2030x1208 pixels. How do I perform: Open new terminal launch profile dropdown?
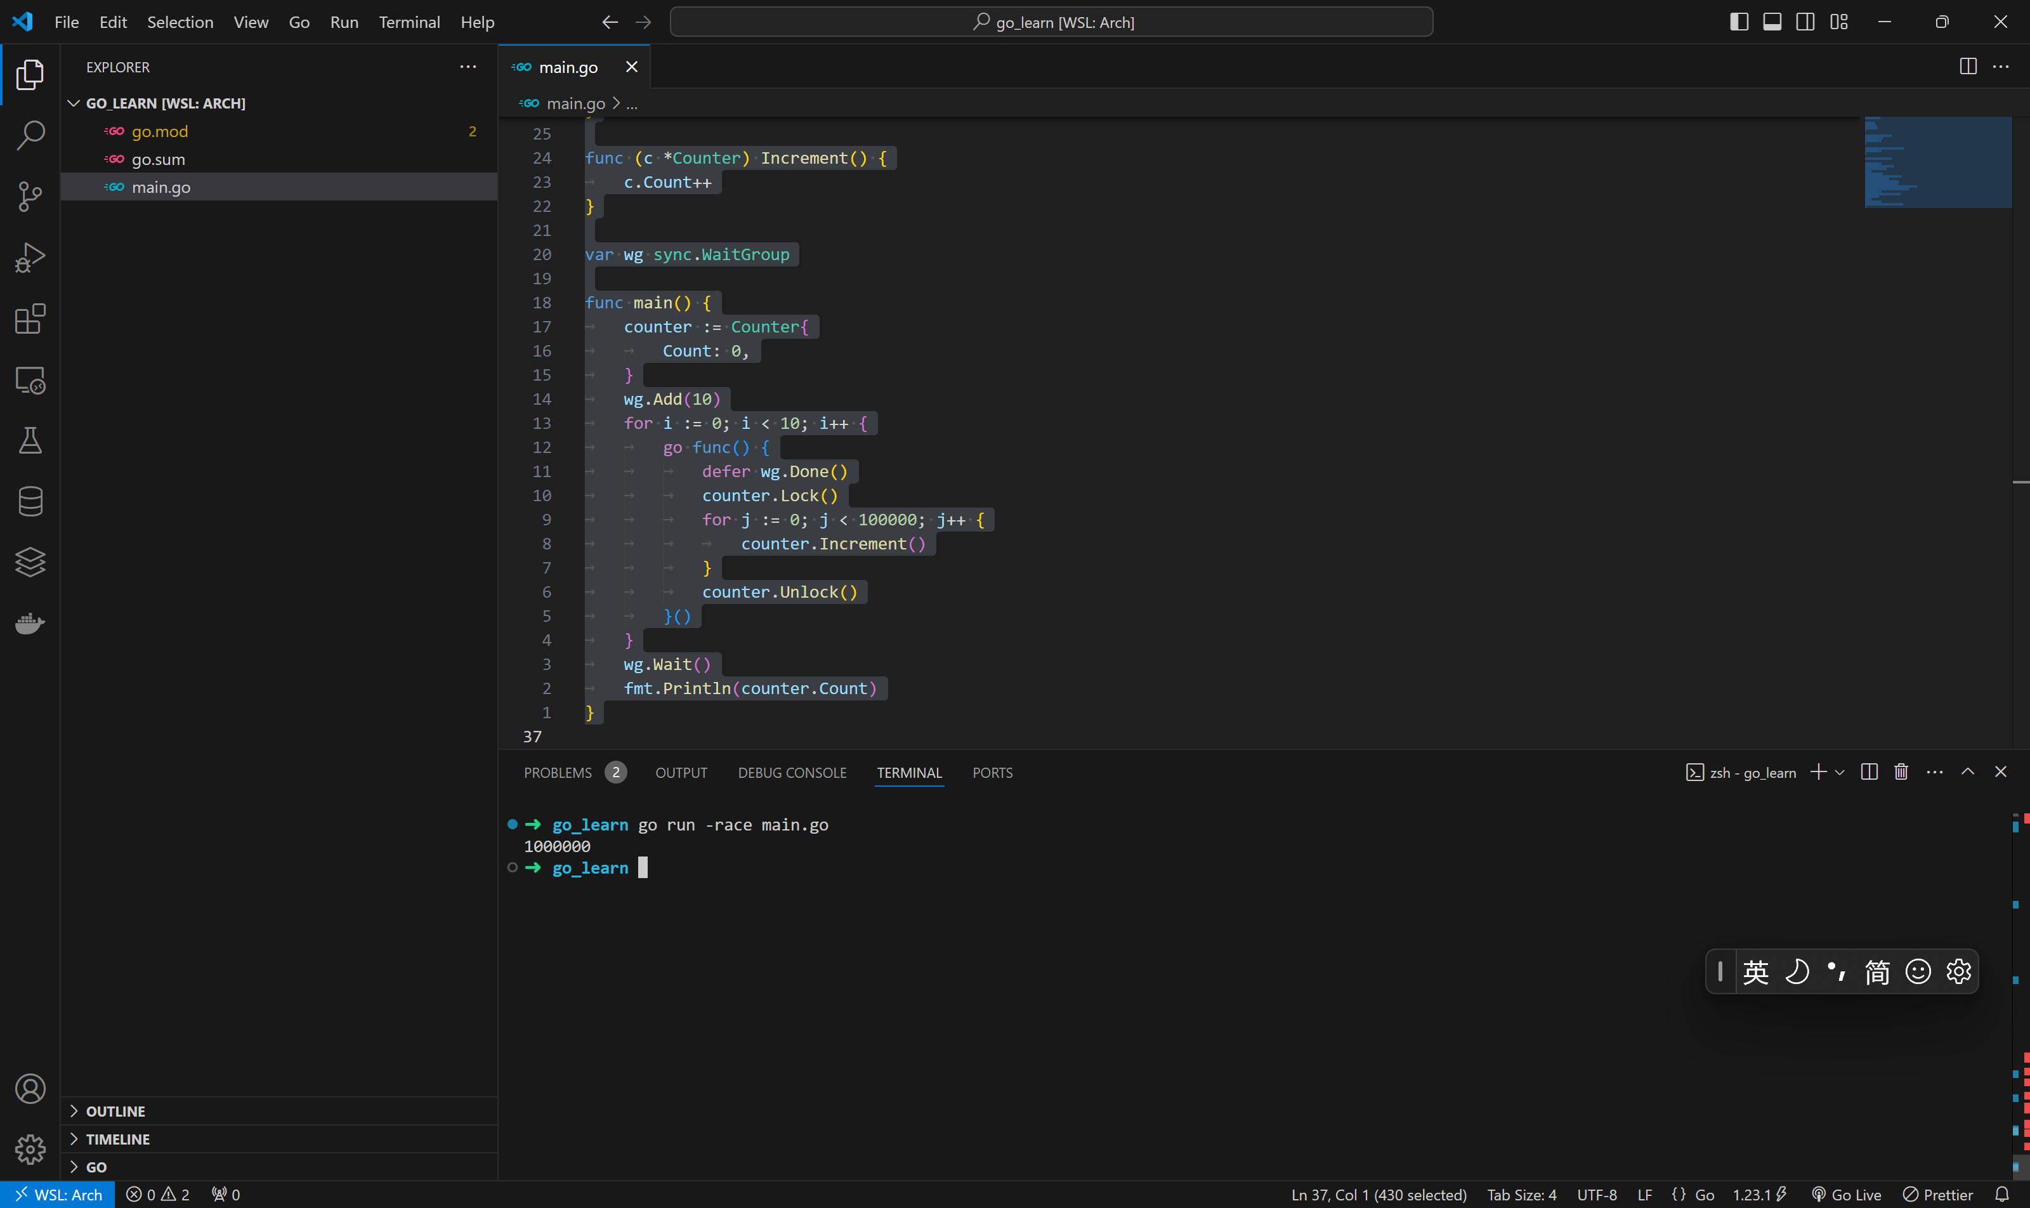pos(1840,771)
